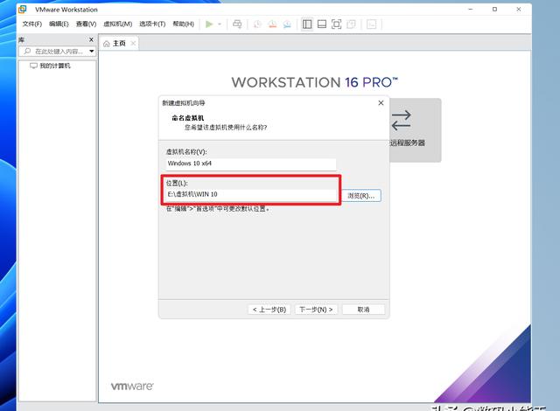Image resolution: width=560 pixels, height=411 pixels.
Task: Minimize the VMware Workstation window
Action: (471, 10)
